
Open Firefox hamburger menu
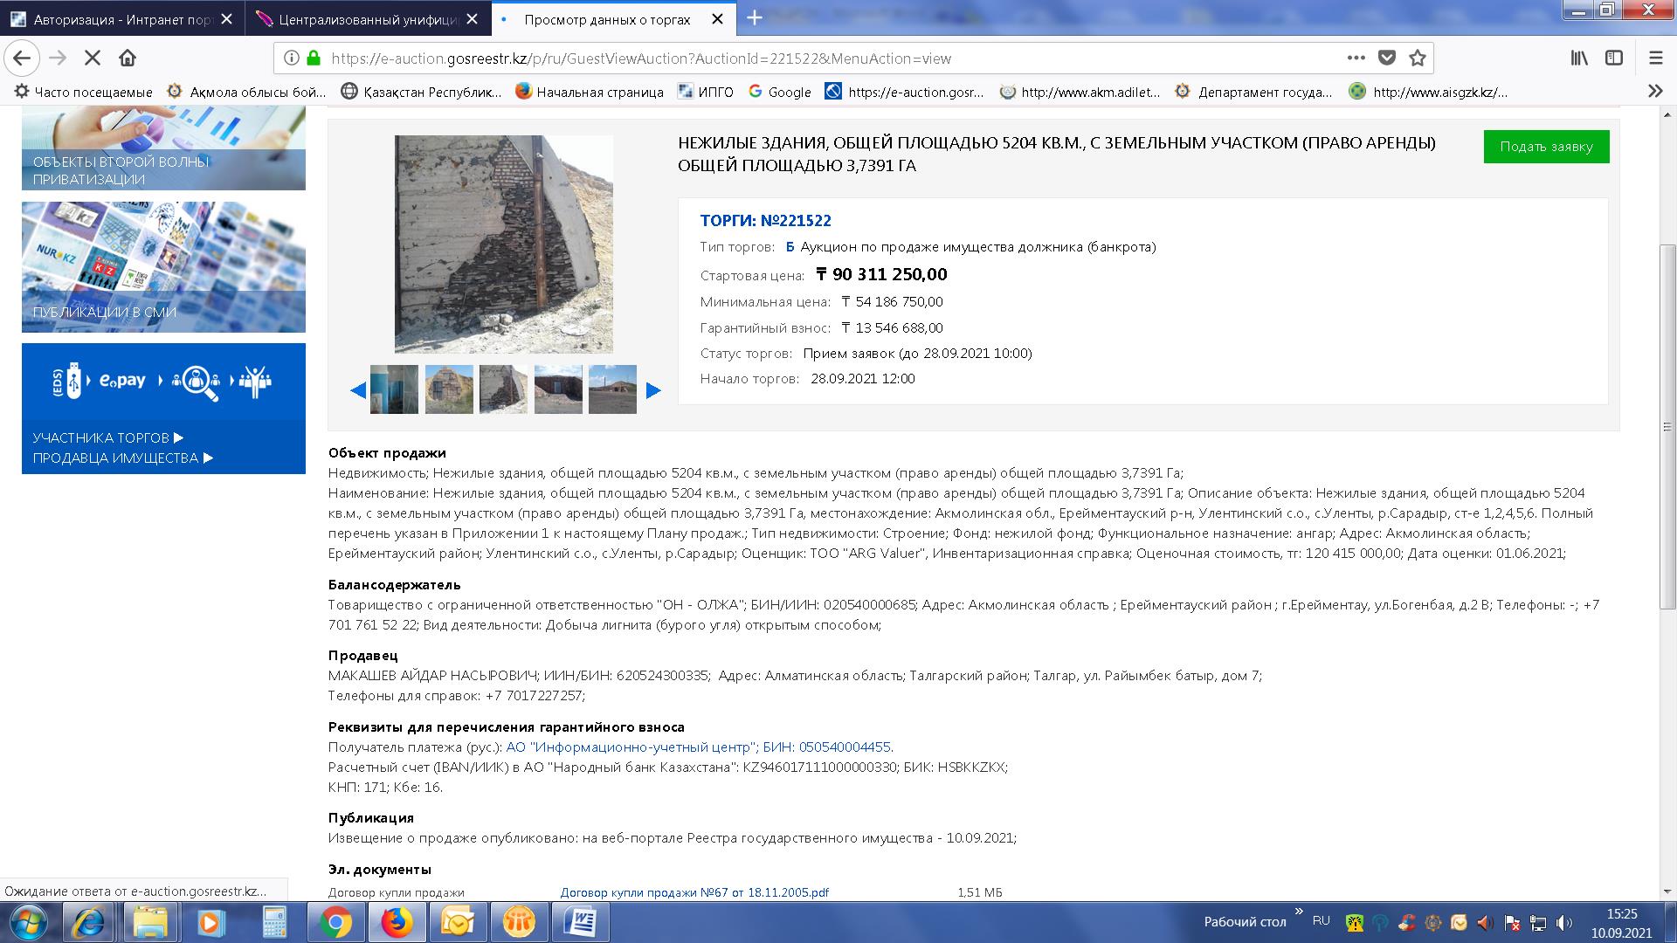1655,59
